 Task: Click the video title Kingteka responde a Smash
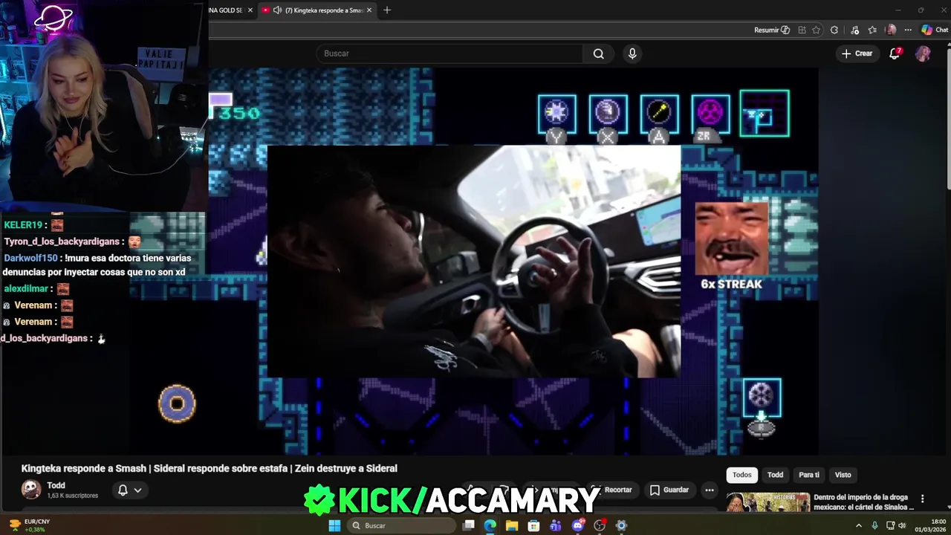(210, 468)
